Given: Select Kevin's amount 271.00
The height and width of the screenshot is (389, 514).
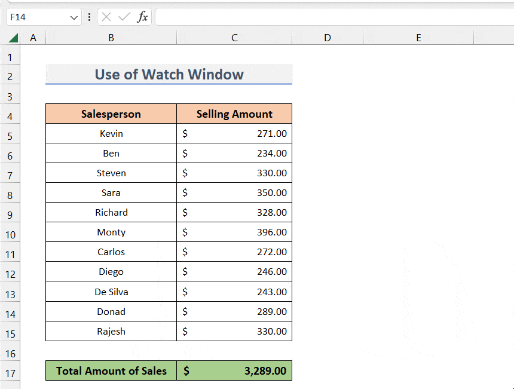Looking at the screenshot, I should pyautogui.click(x=234, y=133).
